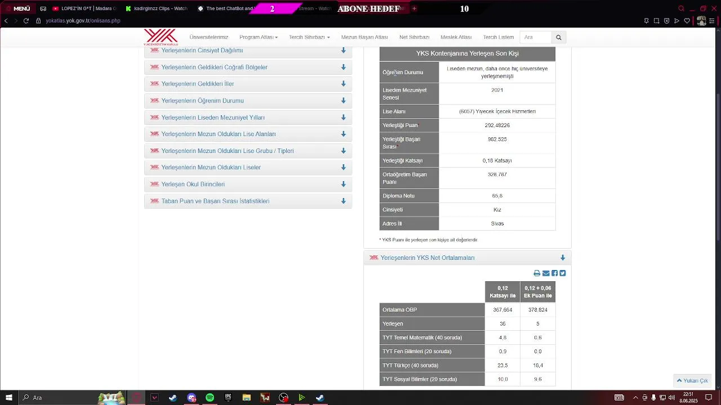Share table on Facebook

554,273
